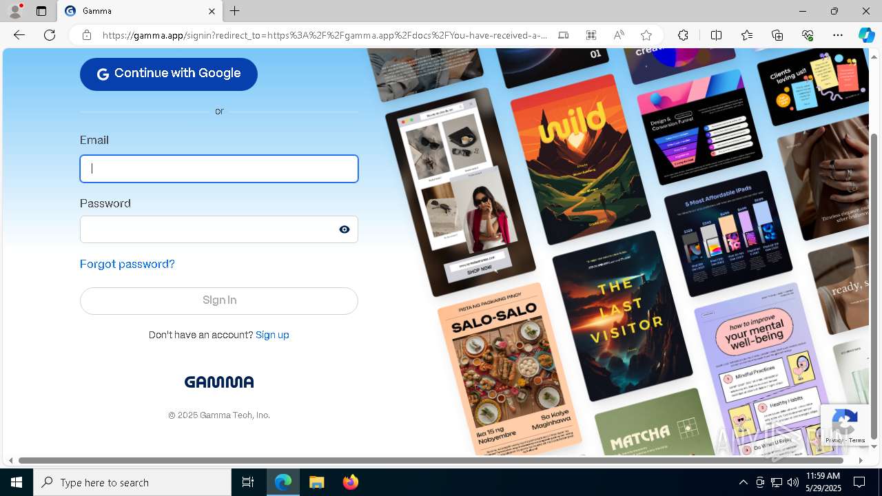Screen dimensions: 882x496
Task: Open Task View on taskbar
Action: [x=248, y=482]
